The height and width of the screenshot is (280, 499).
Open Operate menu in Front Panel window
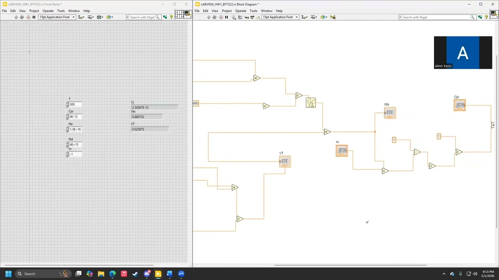[x=48, y=11]
